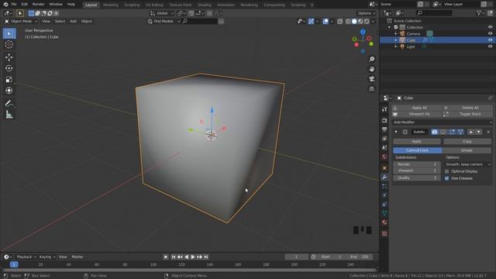Select the Rotate tool
Image resolution: width=496 pixels, height=279 pixels.
[x=9, y=68]
